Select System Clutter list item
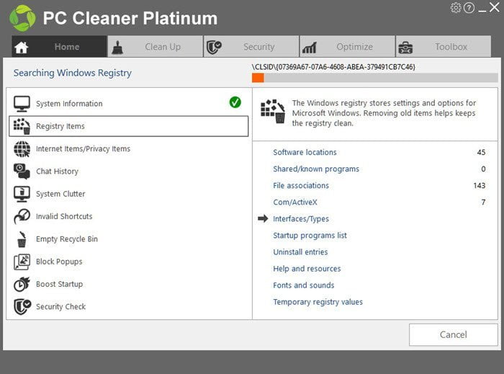Image resolution: width=504 pixels, height=374 pixels. point(129,194)
